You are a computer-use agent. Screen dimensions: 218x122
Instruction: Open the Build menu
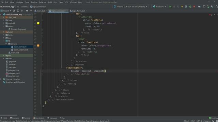pyautogui.click(x=50, y=2)
